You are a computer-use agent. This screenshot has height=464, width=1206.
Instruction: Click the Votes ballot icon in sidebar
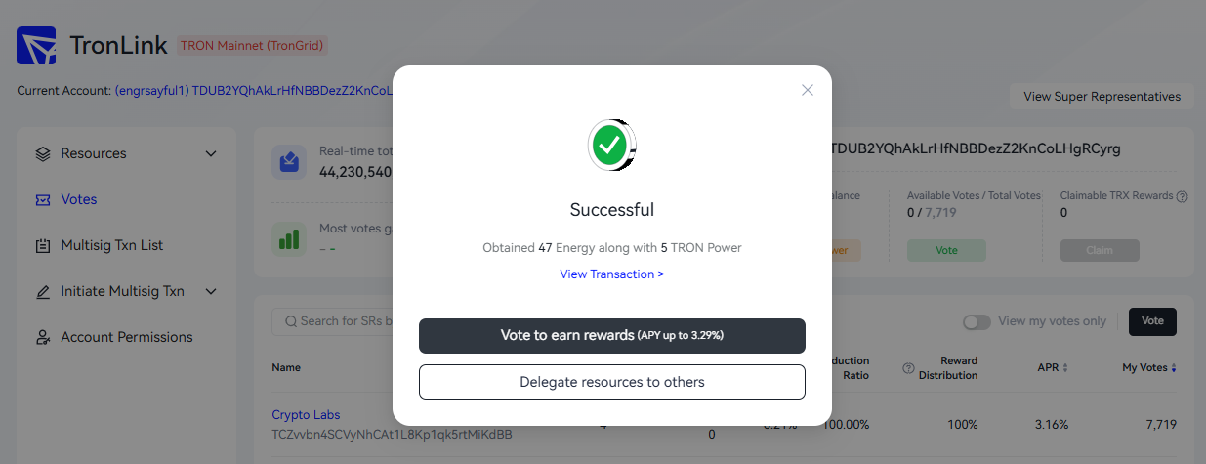(x=42, y=200)
